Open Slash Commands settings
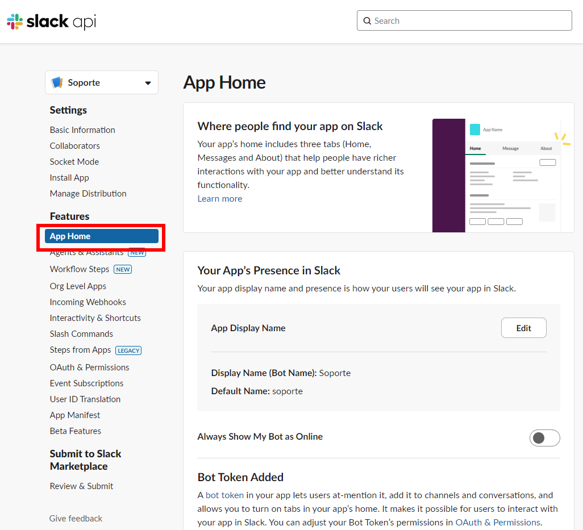Image resolution: width=583 pixels, height=530 pixels. [81, 334]
